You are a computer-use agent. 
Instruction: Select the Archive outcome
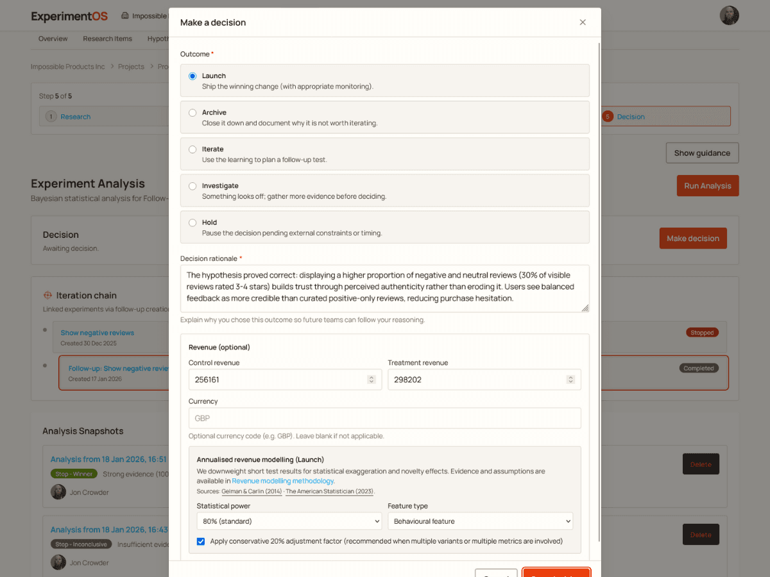coord(193,112)
